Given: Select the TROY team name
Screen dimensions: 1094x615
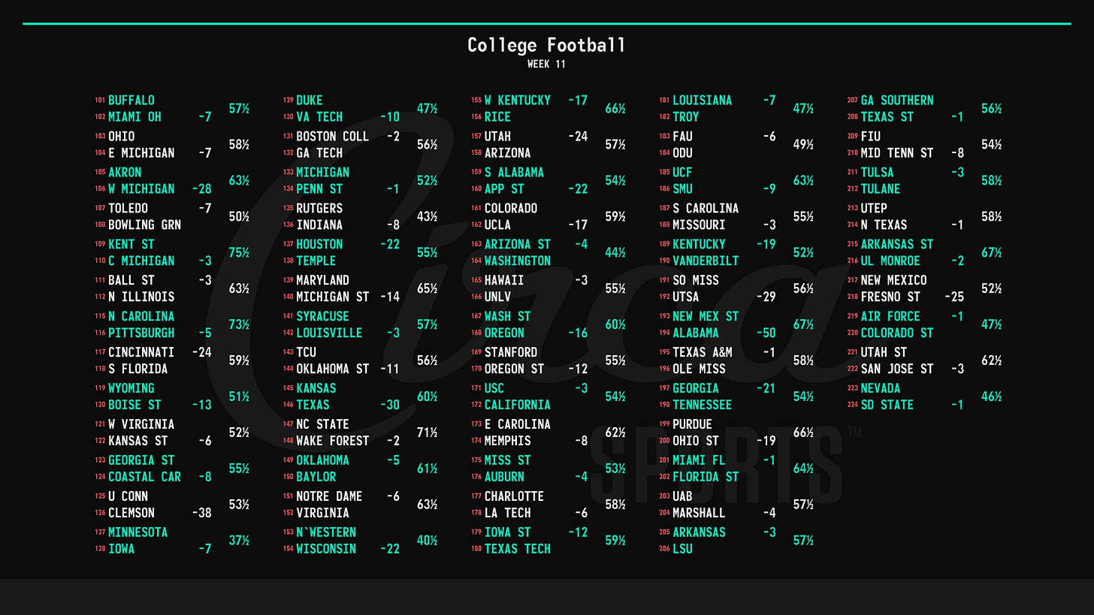Looking at the screenshot, I should pos(685,116).
